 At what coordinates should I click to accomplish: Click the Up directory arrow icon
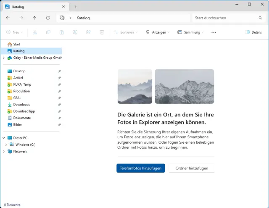(34, 18)
